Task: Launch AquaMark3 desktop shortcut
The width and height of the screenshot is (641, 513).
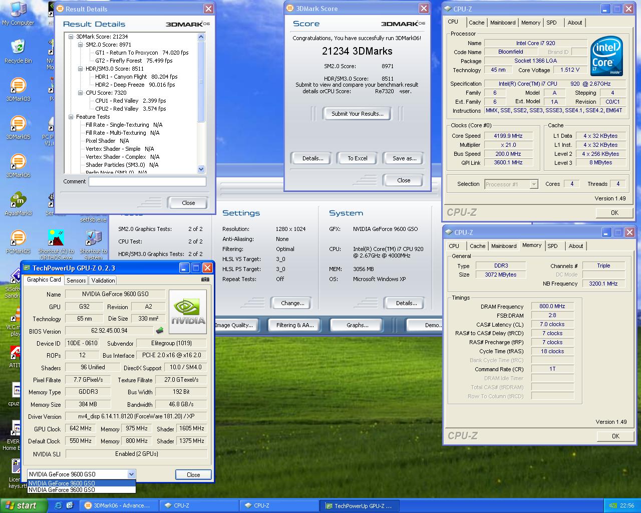Action: 18,203
